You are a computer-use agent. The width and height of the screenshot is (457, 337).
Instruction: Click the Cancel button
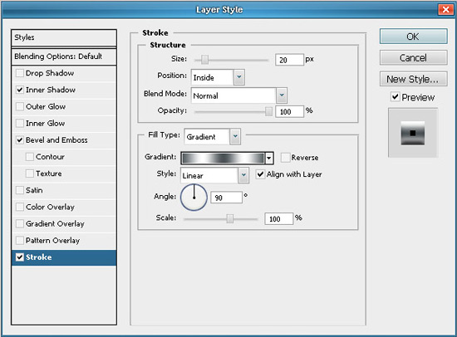tap(413, 57)
